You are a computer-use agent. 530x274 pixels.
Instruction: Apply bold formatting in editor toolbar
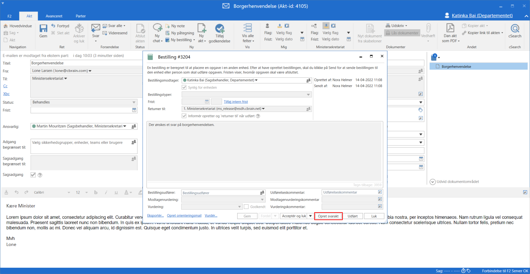[96, 192]
